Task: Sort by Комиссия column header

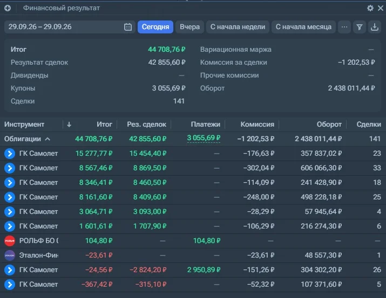Action: coord(258,124)
